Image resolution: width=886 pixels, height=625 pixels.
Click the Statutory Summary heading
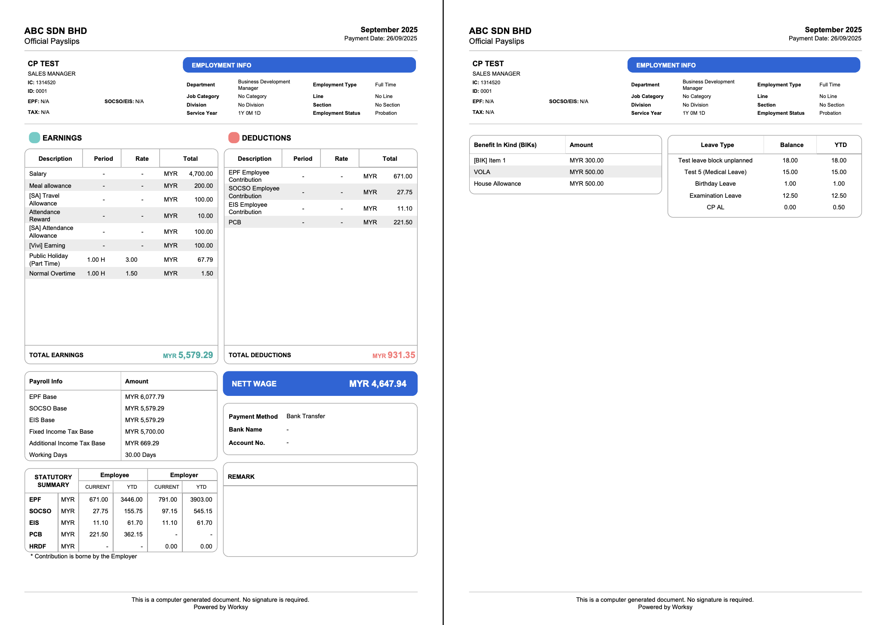click(53, 481)
